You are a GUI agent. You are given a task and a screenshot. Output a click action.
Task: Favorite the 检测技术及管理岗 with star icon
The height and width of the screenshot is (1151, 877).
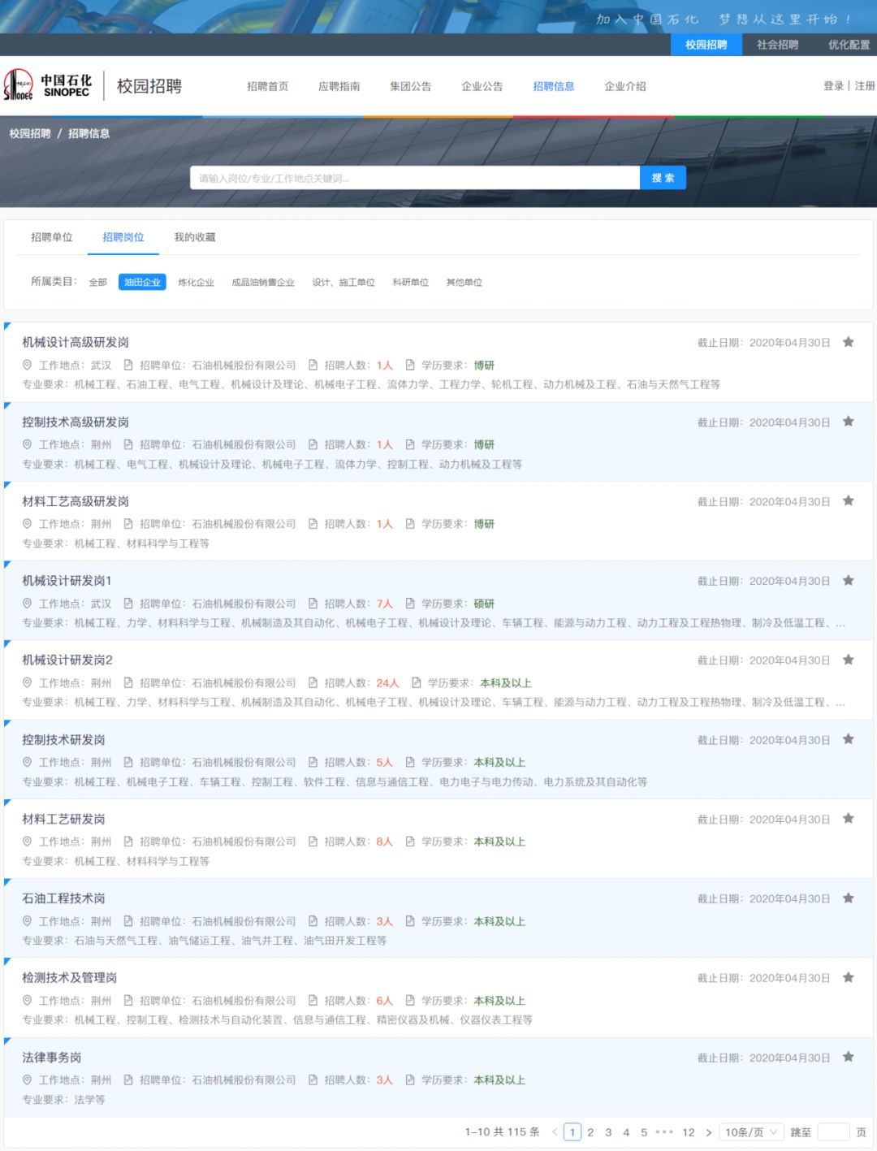click(848, 977)
